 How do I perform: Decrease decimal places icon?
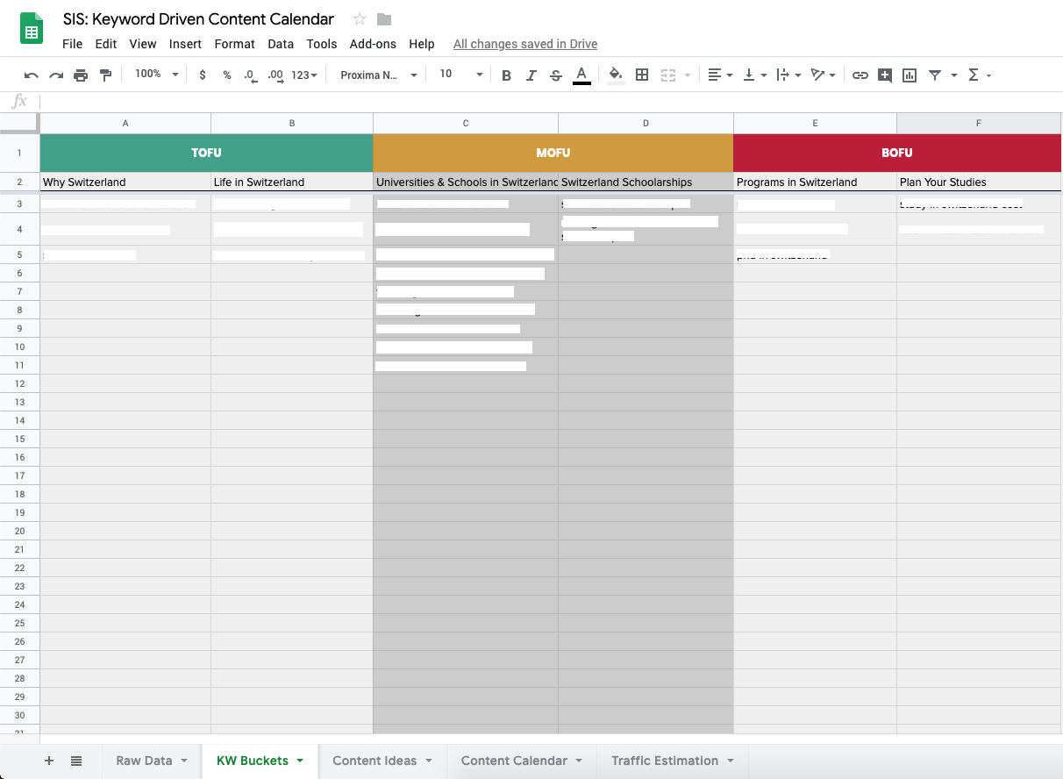point(251,75)
